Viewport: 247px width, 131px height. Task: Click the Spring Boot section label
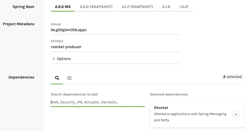click(23, 7)
